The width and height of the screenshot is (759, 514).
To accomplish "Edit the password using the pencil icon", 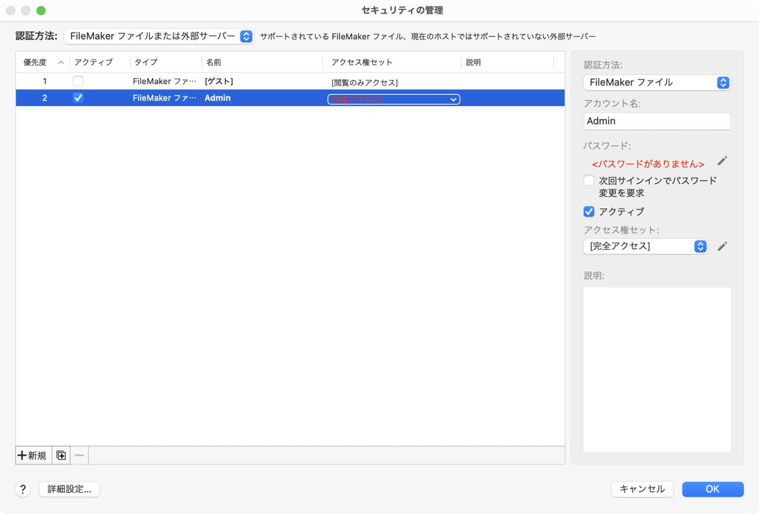I will click(x=722, y=161).
